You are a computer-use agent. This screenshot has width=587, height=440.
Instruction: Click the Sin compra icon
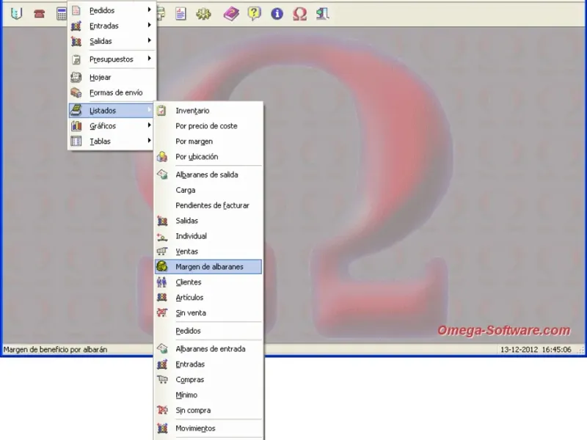point(162,410)
